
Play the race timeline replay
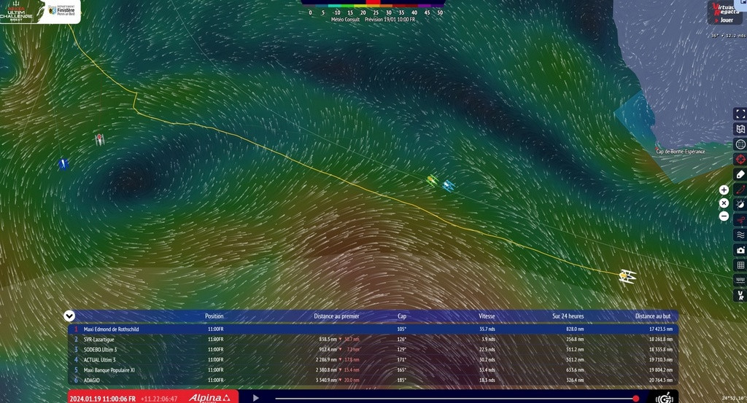[x=256, y=398]
